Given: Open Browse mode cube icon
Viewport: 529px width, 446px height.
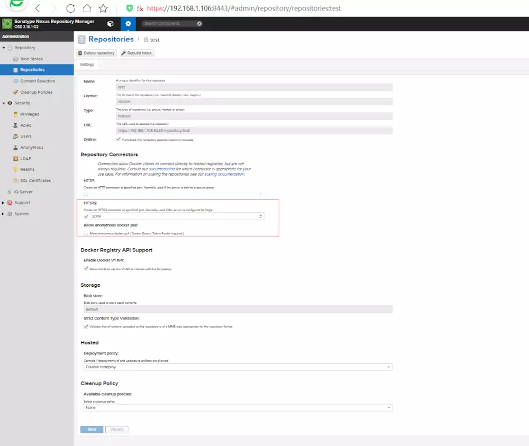Looking at the screenshot, I should [x=111, y=24].
